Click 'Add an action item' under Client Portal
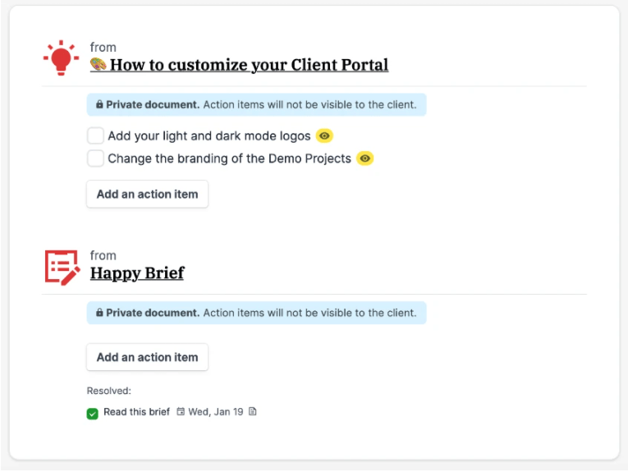The height and width of the screenshot is (472, 628). click(x=148, y=195)
